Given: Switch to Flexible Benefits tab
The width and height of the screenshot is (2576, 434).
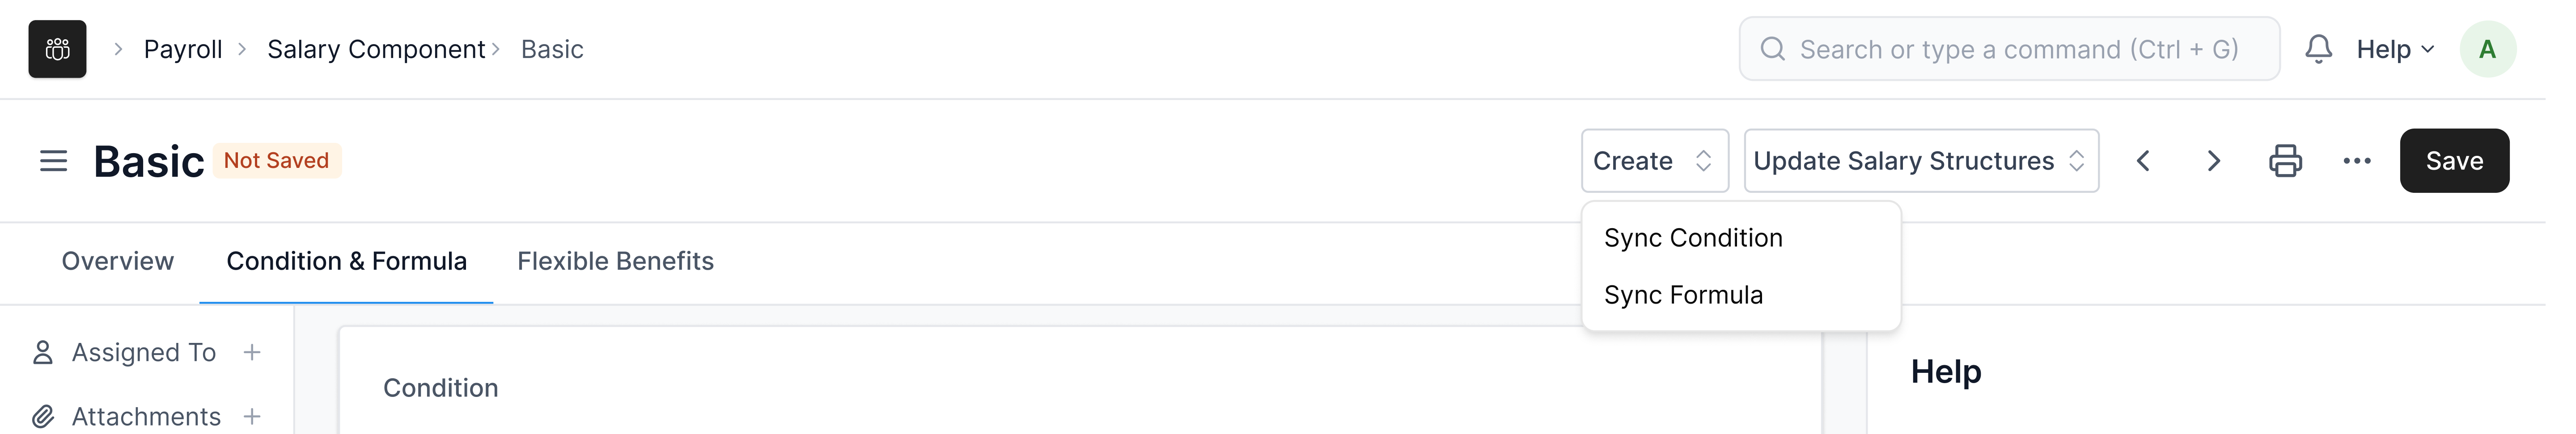Looking at the screenshot, I should click(615, 261).
